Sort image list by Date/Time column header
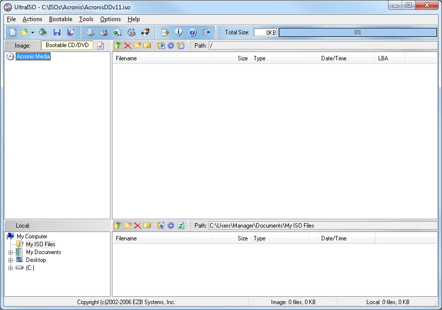This screenshot has width=442, height=310. pyautogui.click(x=346, y=58)
